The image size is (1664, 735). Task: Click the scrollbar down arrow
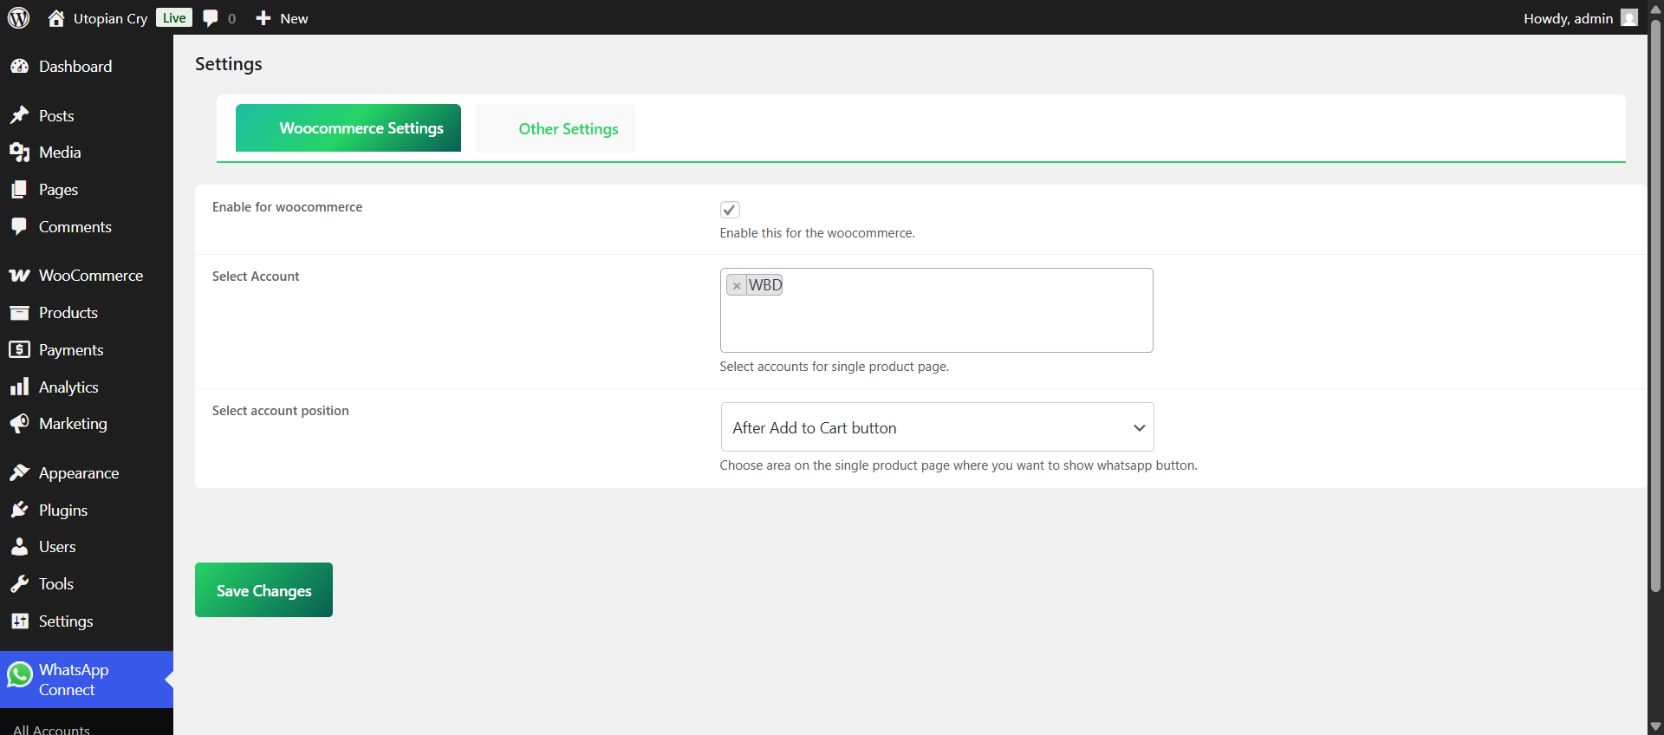point(1655,726)
